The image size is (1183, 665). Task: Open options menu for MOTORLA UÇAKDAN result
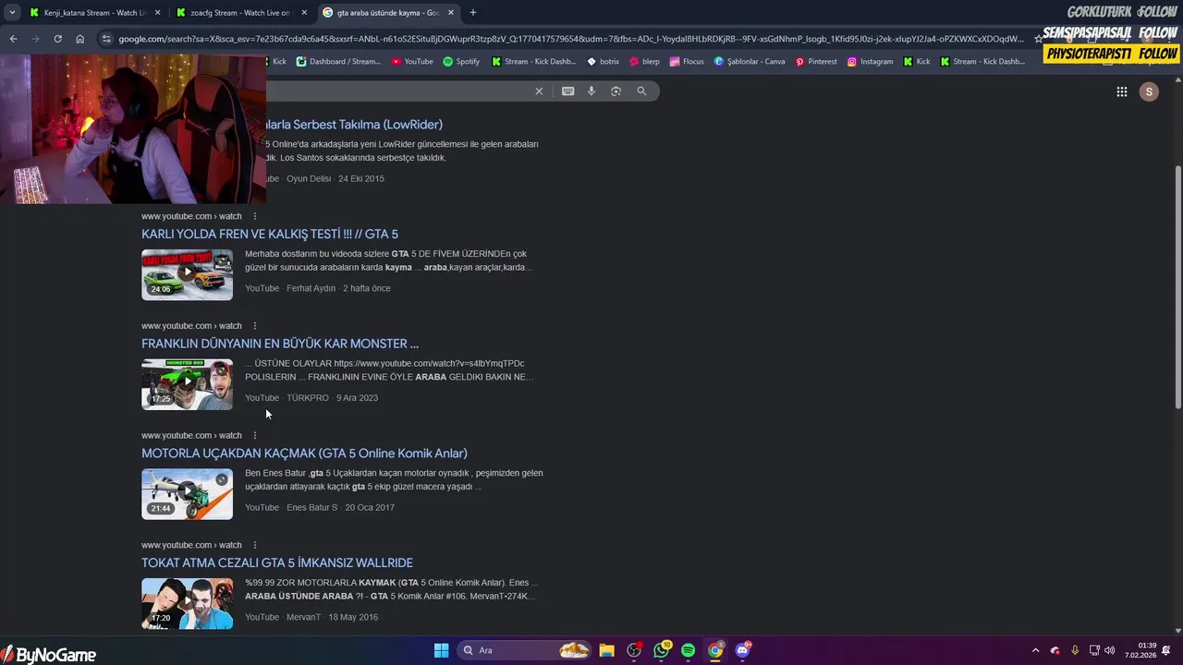255,435
